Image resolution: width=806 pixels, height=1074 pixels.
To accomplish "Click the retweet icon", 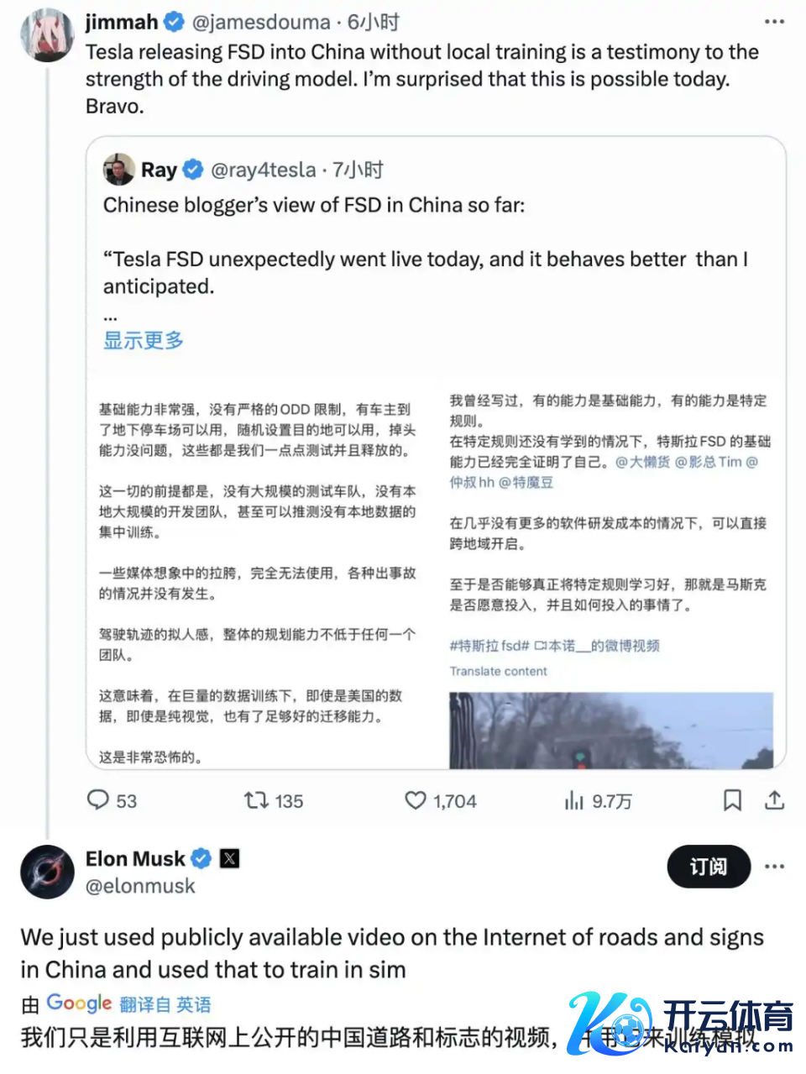I will tap(256, 799).
